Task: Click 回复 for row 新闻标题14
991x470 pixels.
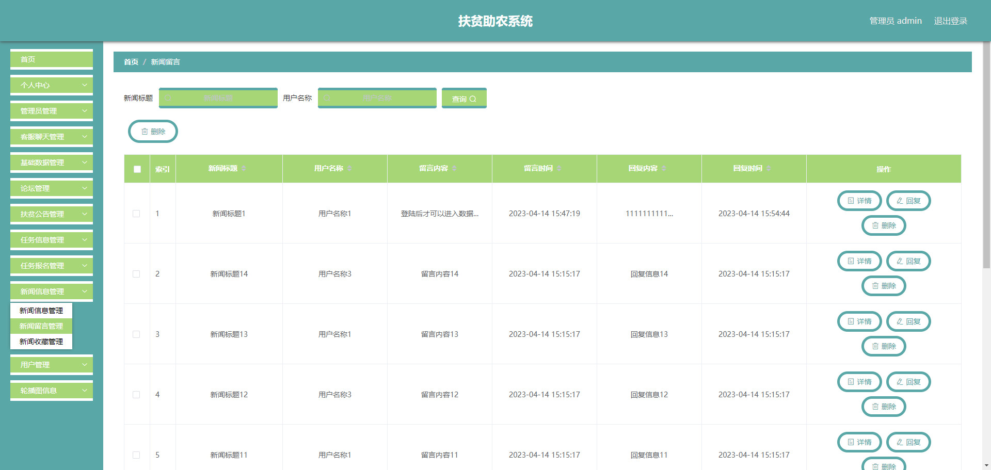Action: pos(908,261)
